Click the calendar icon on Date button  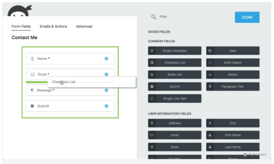pos(210,51)
